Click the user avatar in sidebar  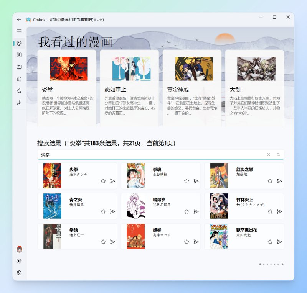(19, 249)
